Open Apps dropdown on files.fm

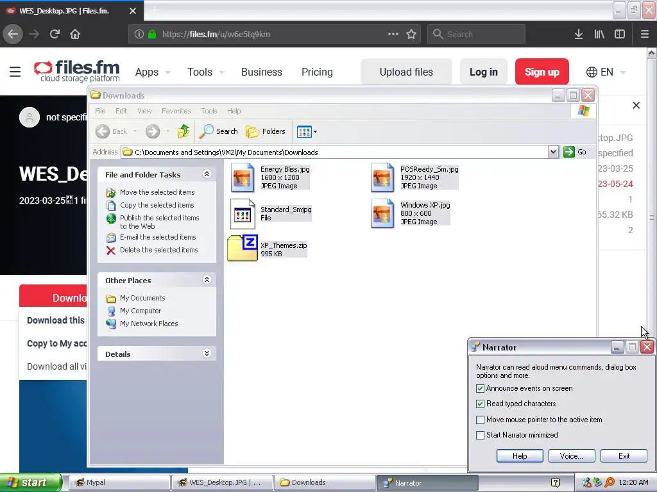tap(153, 72)
